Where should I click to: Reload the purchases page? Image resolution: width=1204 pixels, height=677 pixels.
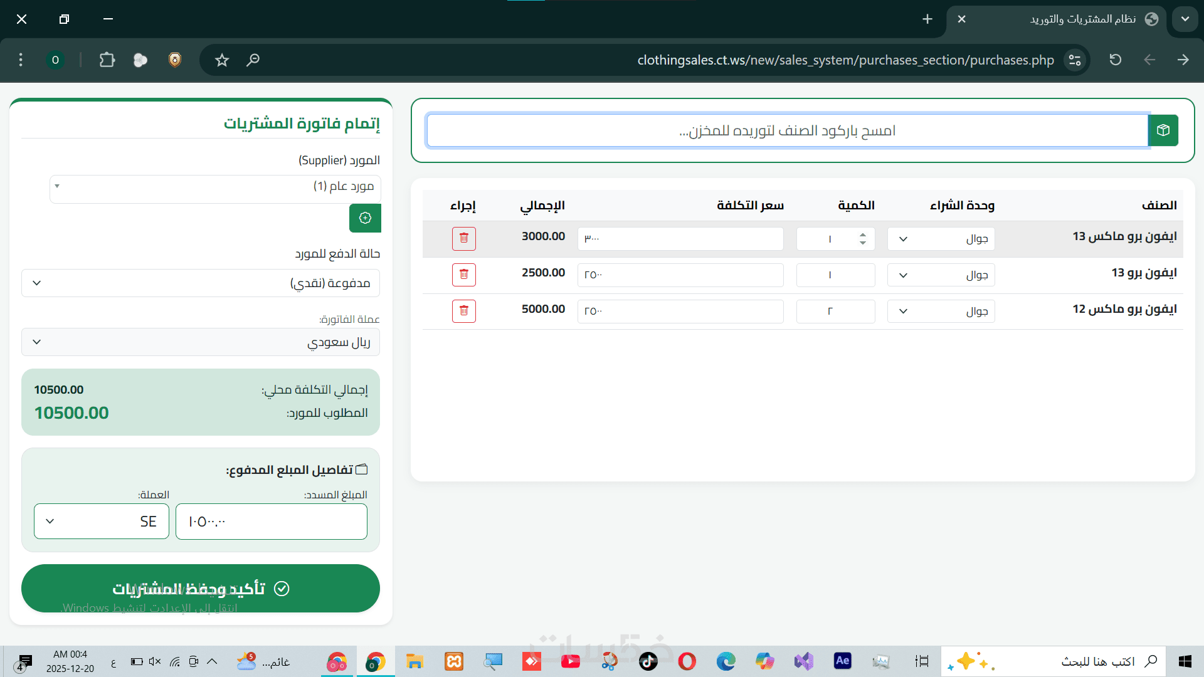pos(1115,60)
